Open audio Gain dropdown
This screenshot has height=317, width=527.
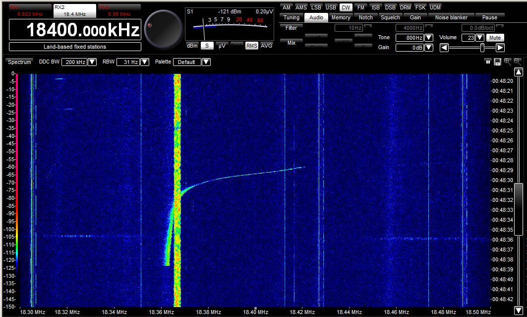click(428, 48)
